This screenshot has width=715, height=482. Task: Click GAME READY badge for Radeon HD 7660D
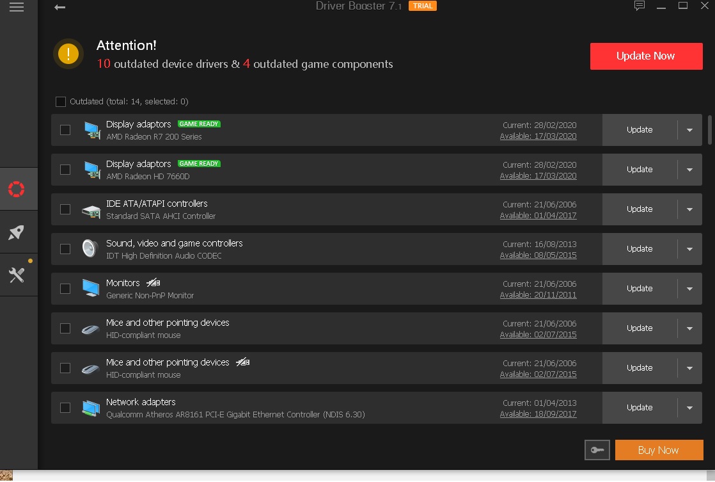[199, 164]
